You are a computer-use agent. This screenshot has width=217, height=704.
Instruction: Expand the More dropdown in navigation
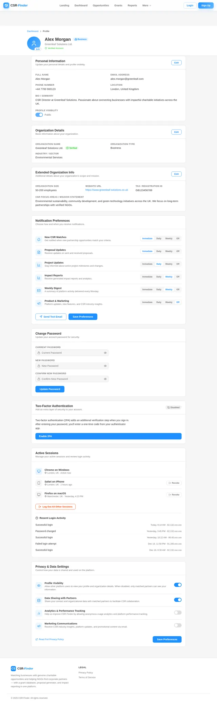pos(147,5)
